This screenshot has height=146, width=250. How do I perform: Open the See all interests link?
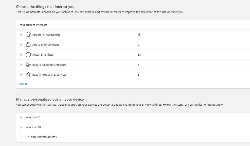coord(23,84)
